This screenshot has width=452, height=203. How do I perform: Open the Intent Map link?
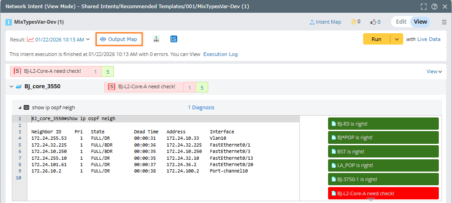[x=325, y=22]
